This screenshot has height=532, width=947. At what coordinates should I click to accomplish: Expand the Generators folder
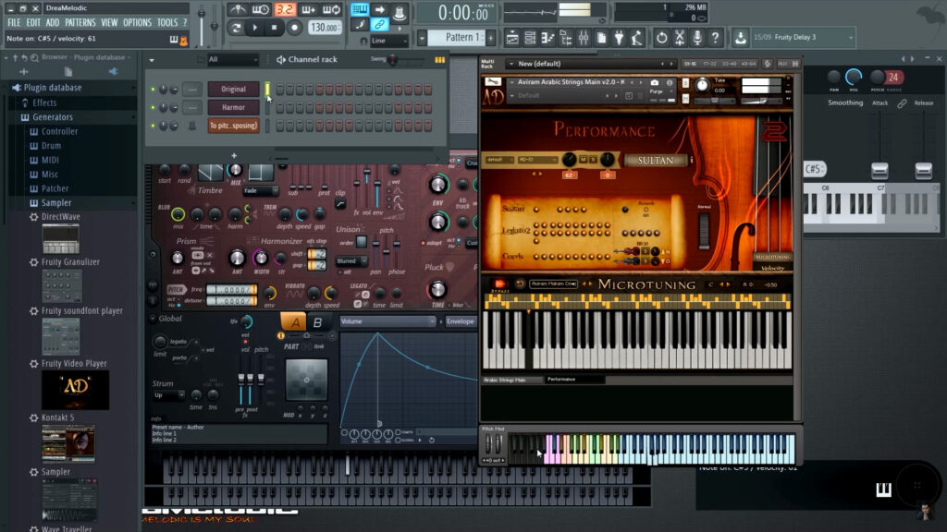point(52,117)
